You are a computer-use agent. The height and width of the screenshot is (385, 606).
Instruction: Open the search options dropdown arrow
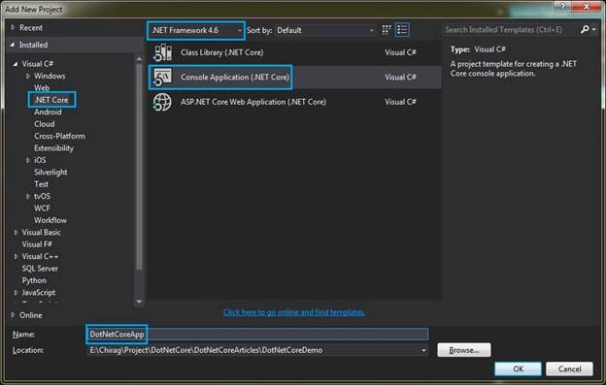click(594, 29)
